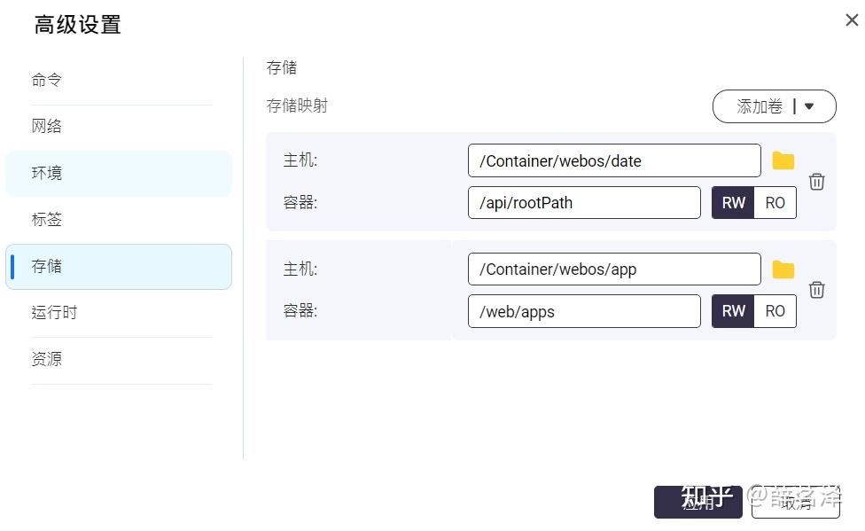Delete the /web/apps storage mapping
Viewport: 865px width, 531px height.
[x=816, y=290]
